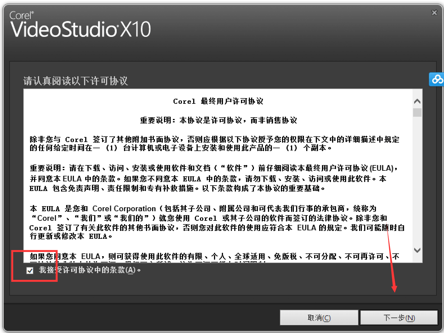
Task: Click the small Corel wordmark above VideoStudio
Action: tap(22, 15)
